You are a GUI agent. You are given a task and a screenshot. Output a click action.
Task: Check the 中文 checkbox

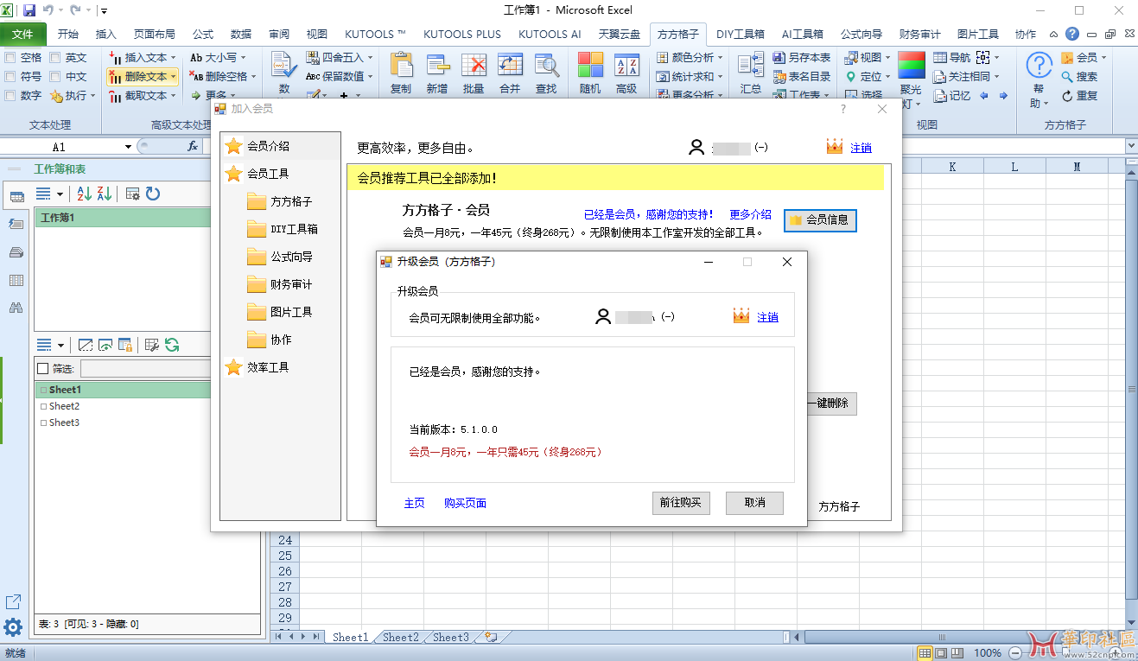coord(55,76)
